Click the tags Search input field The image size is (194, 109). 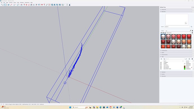pos(175,59)
